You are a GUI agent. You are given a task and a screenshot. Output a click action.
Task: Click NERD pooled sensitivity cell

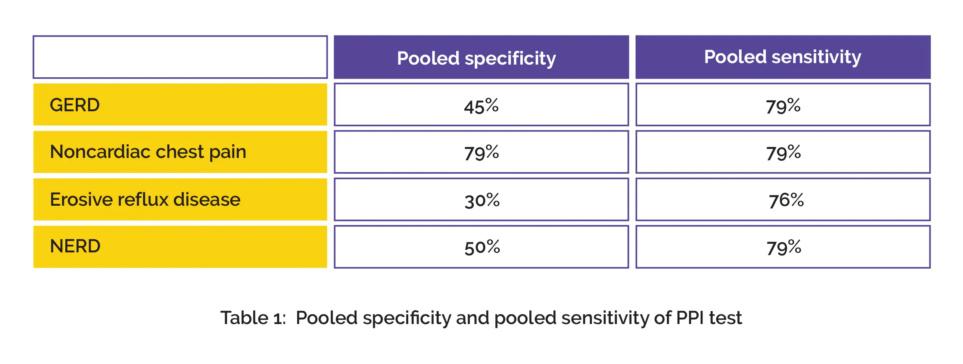[783, 247]
